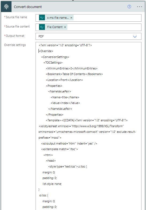Open the help question mark icon
The width and height of the screenshot is (146, 210).
coord(129,7)
